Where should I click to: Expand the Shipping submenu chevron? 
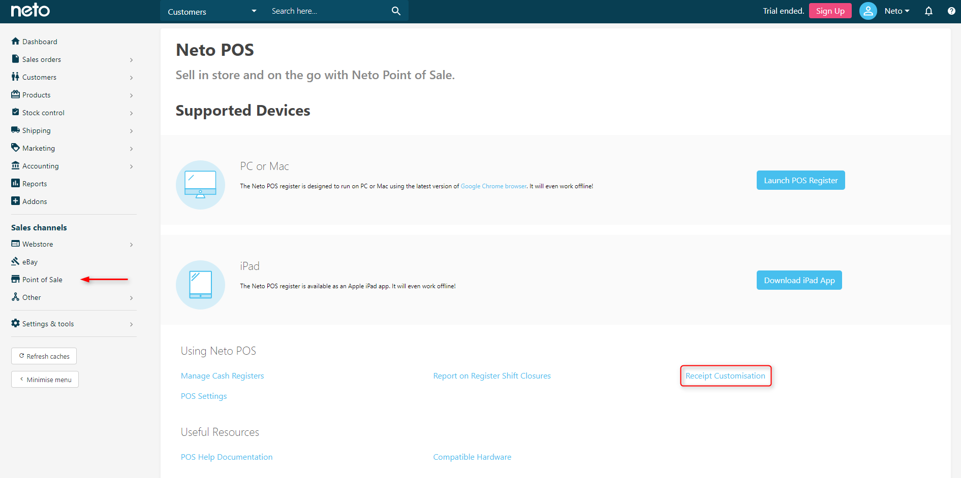131,131
